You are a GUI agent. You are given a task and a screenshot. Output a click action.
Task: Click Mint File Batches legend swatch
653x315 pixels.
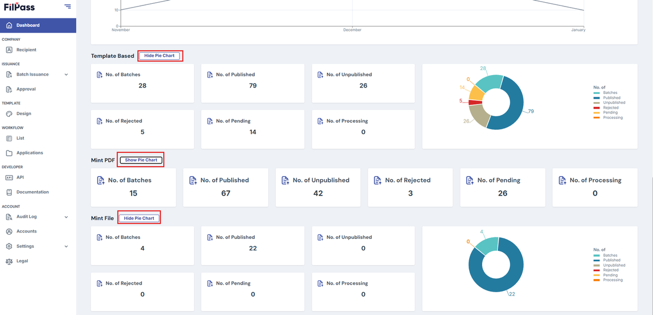pyautogui.click(x=597, y=255)
